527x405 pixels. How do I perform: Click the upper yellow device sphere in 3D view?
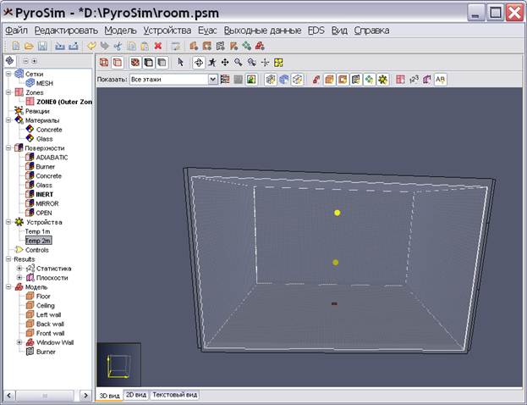click(x=338, y=213)
